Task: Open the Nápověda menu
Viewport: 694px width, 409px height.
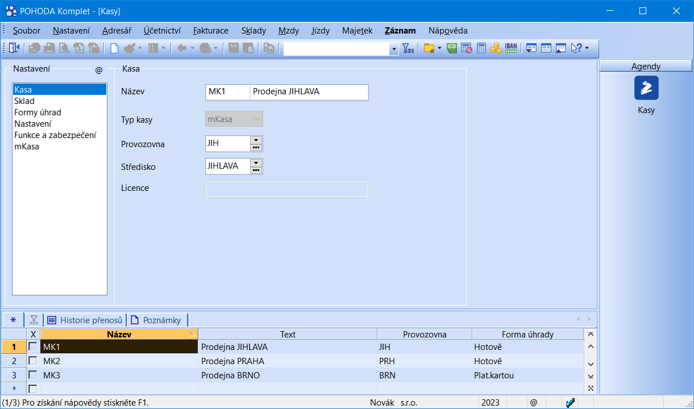Action: [x=448, y=31]
